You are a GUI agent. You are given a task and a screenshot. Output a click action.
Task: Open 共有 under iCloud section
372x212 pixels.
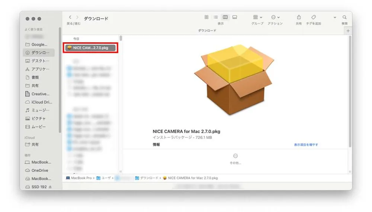(x=39, y=145)
